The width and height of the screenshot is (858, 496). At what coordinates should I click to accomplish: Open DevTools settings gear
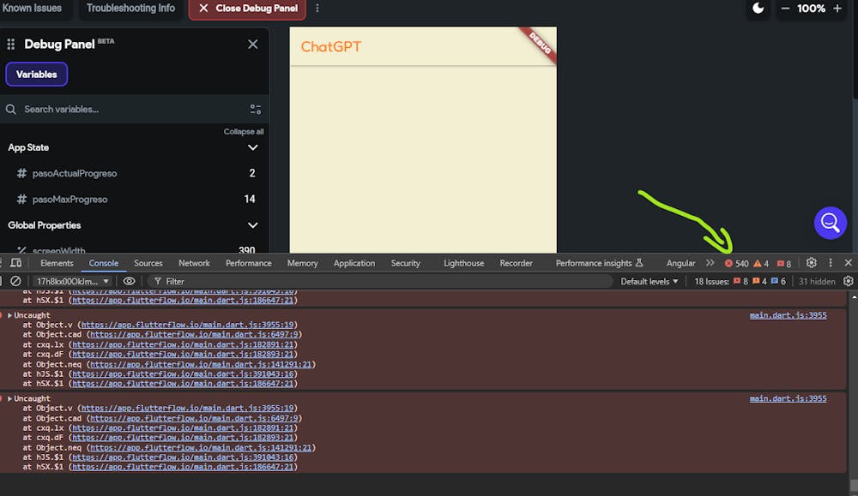click(811, 263)
